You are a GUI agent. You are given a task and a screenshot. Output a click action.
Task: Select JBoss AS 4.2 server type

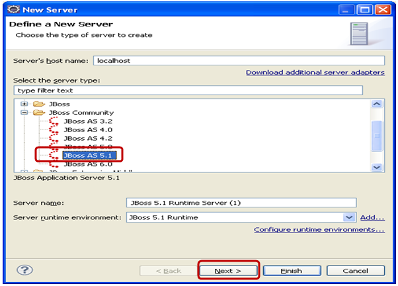coord(88,139)
